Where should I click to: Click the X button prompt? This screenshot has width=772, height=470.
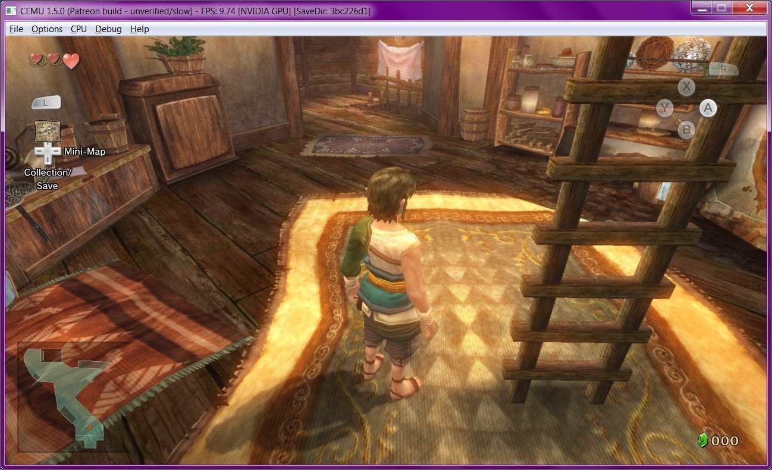pyautogui.click(x=687, y=87)
